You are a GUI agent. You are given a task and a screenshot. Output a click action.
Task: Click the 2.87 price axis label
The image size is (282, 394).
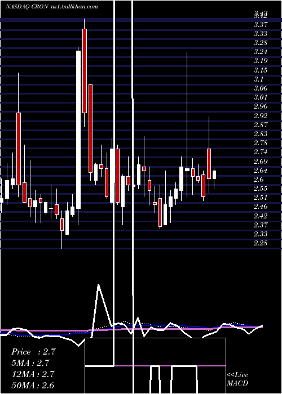pos(261,124)
